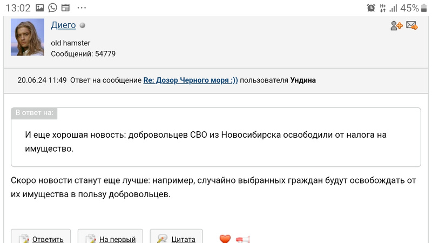432x243 pixels.
Task: Tap the mobile signal strength icon
Action: (x=393, y=8)
